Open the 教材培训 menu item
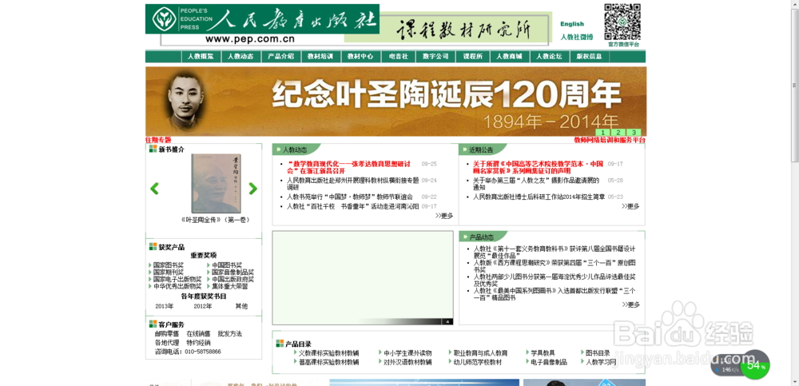This screenshot has height=386, width=799. (x=320, y=57)
